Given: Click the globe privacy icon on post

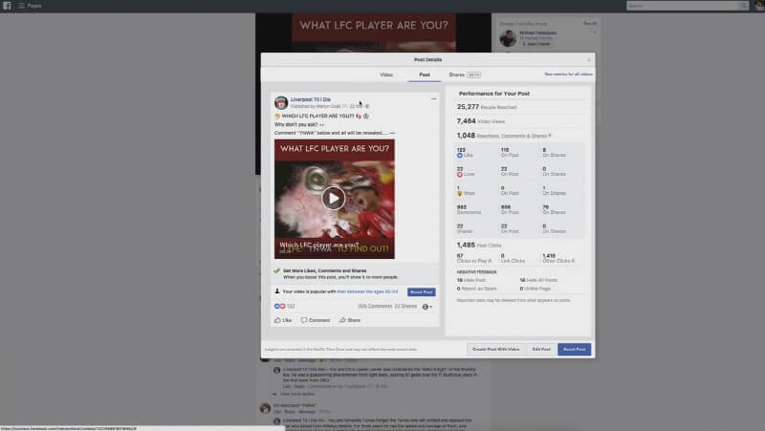Looking at the screenshot, I should coord(367,106).
